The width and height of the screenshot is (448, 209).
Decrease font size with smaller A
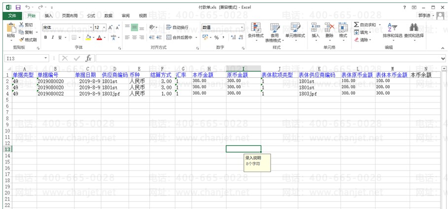click(117, 28)
